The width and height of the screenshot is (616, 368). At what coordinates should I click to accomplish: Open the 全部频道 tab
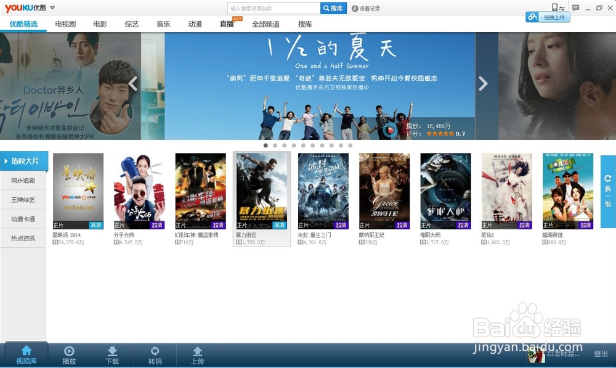tap(265, 24)
